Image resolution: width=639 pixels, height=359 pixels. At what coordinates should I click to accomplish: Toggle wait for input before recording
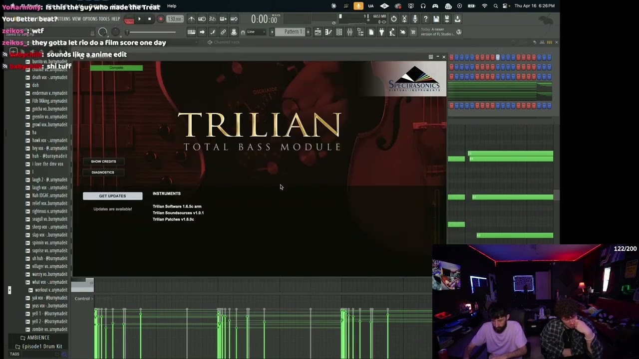pos(202,19)
